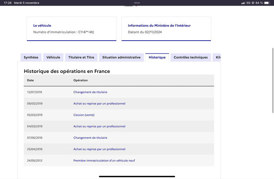The height and width of the screenshot is (179, 274).
Task: Select the Situation administrative tab
Action: [x=121, y=57]
